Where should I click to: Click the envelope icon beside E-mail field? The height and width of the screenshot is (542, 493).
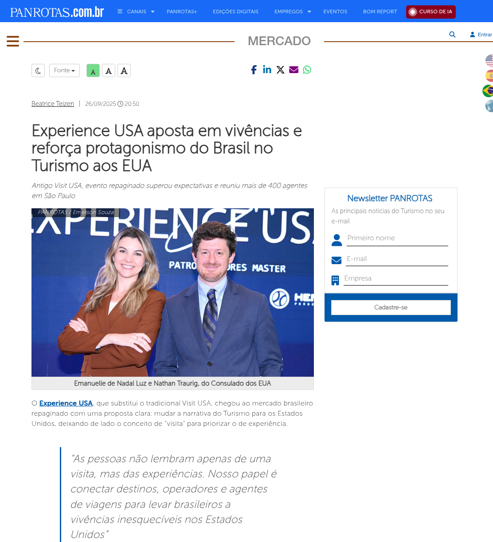point(336,260)
